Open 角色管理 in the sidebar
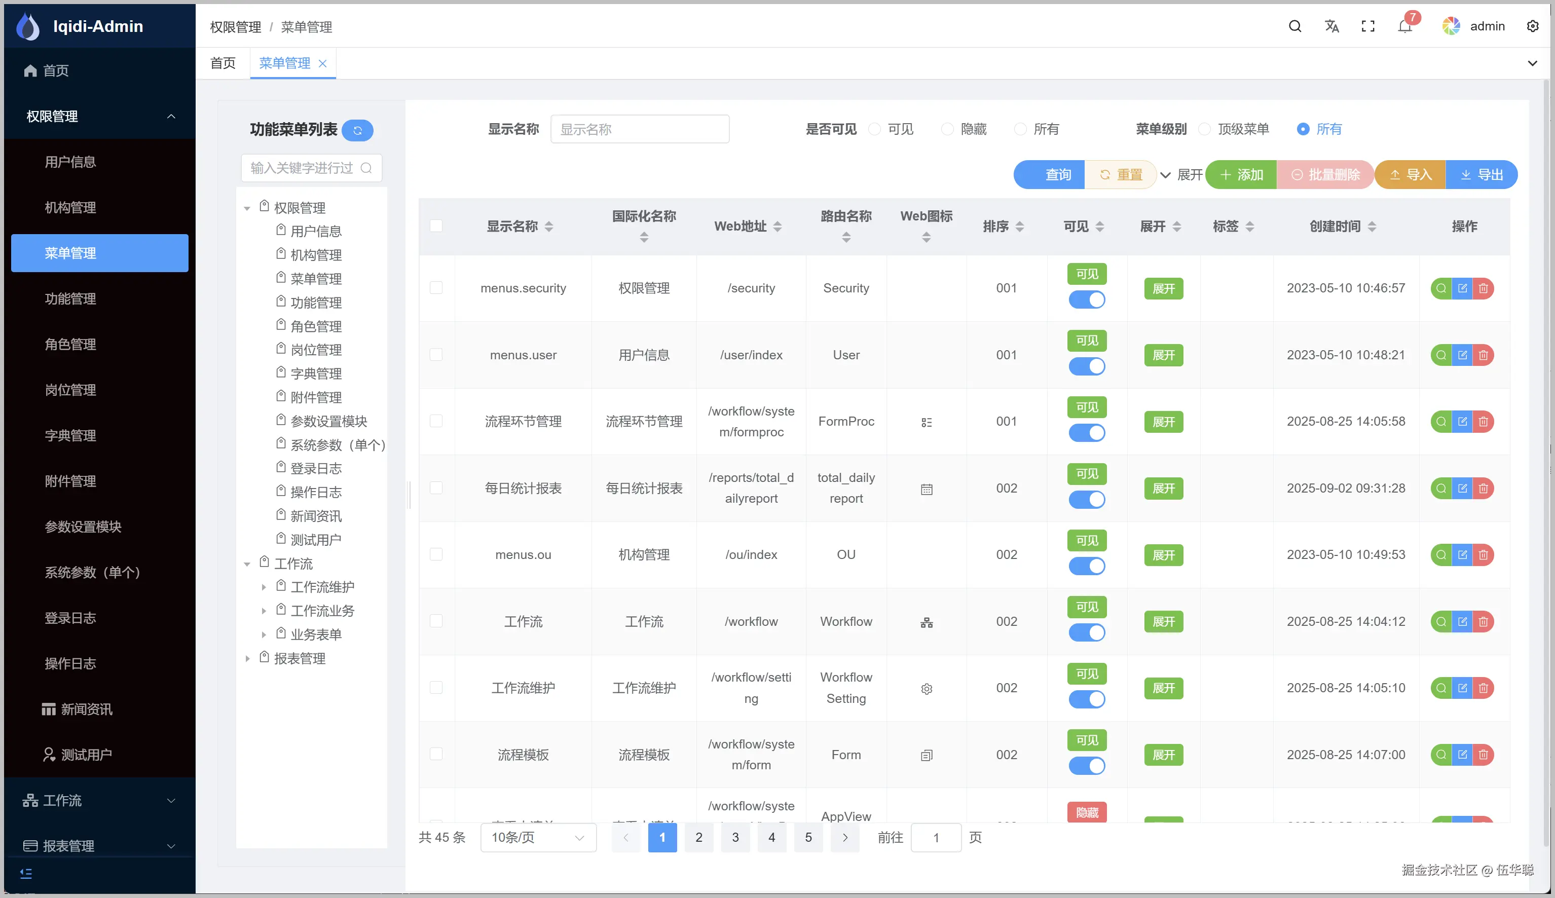The height and width of the screenshot is (898, 1555). 70,344
